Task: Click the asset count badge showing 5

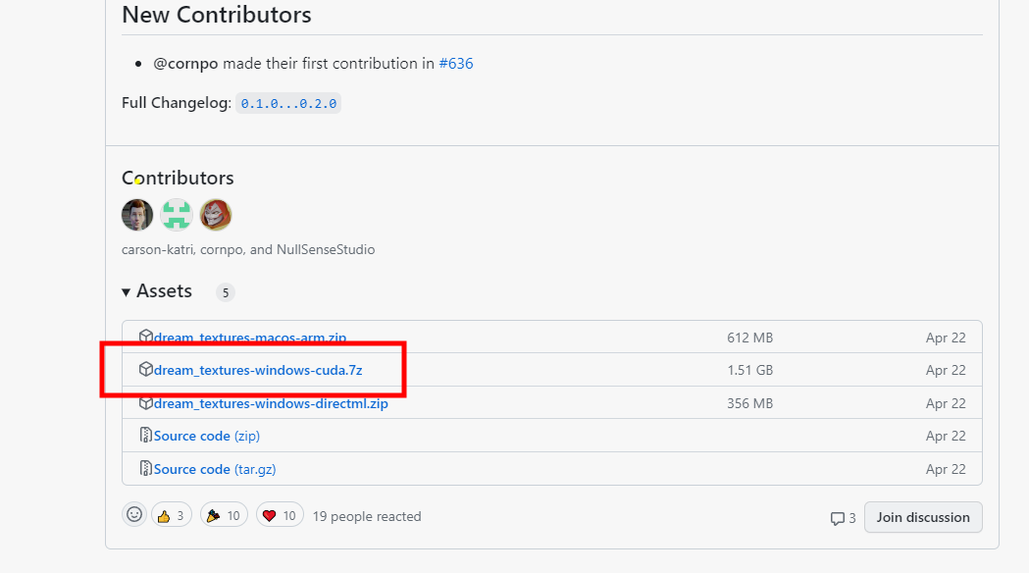Action: pyautogui.click(x=224, y=291)
